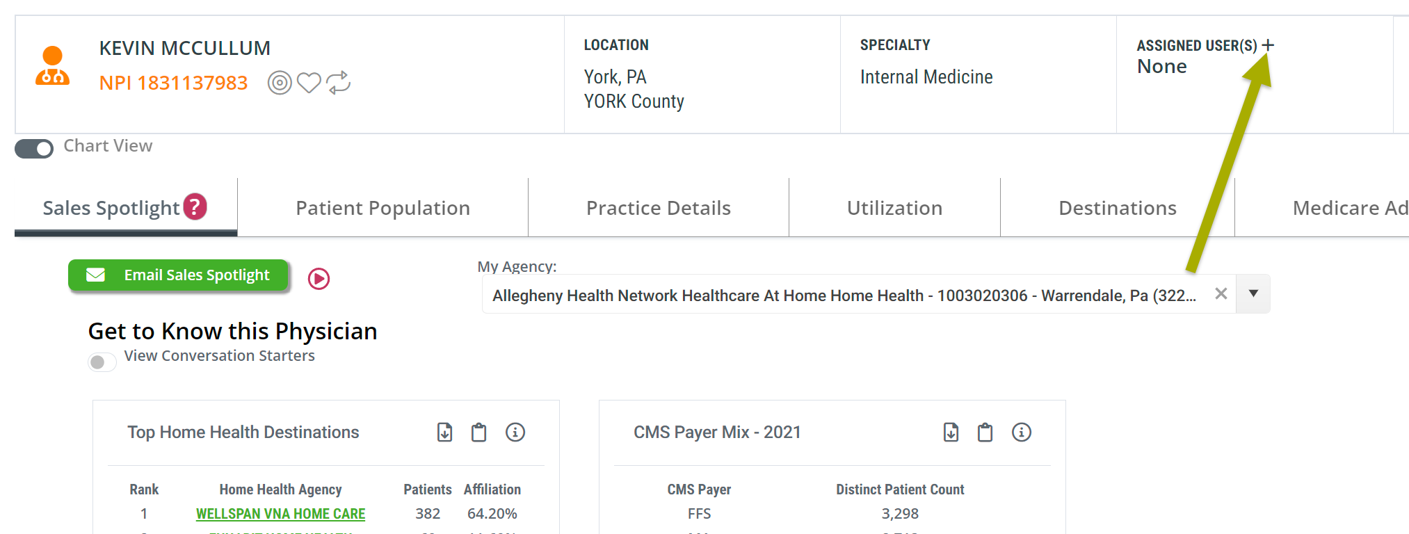The width and height of the screenshot is (1409, 534).
Task: Open the Utilization tab
Action: pos(894,207)
